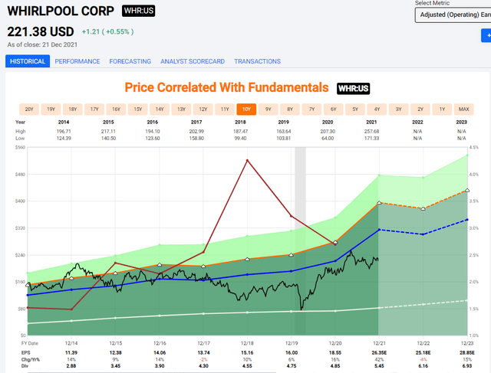Click the 12/23 orange estimate triangle marker

467,190
